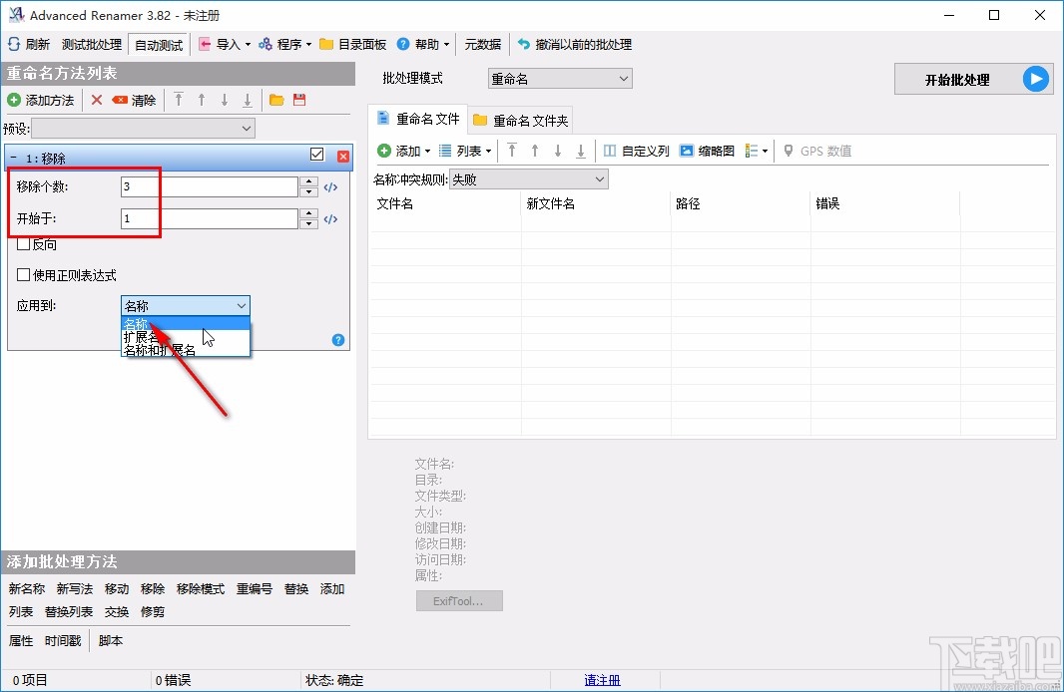Switch to the 重命名文件夹 tab
Screen dimensions: 1064x692
pos(520,119)
